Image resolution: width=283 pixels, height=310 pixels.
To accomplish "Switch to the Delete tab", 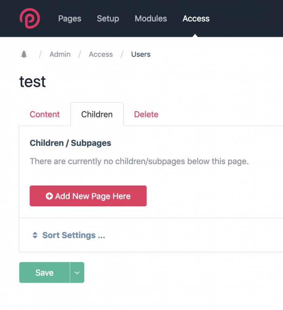I will coord(146,114).
